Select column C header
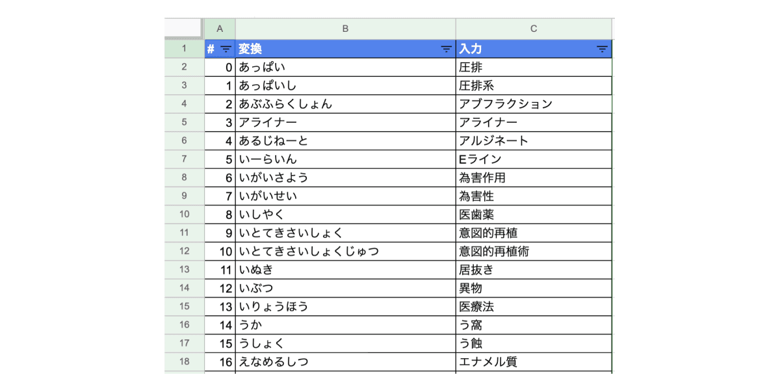Screen dimensions: 780x390 pyautogui.click(x=534, y=29)
